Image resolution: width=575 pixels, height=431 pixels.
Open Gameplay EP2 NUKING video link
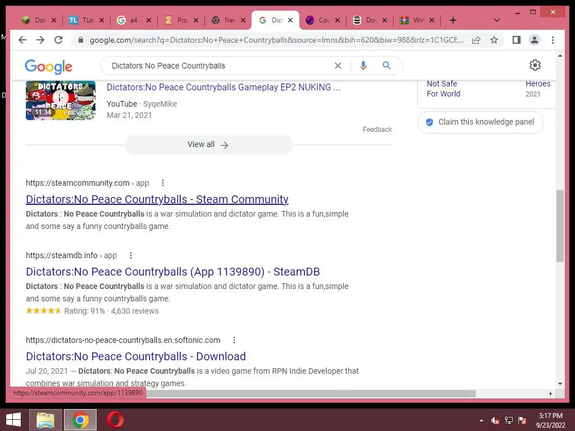click(223, 87)
